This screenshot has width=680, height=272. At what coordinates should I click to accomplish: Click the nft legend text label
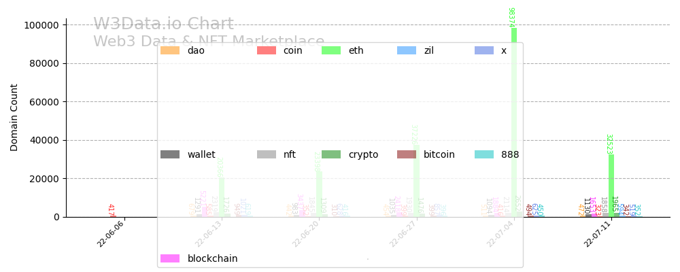point(290,154)
